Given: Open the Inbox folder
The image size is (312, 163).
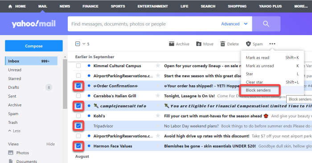Looking at the screenshot, I should tap(31, 61).
